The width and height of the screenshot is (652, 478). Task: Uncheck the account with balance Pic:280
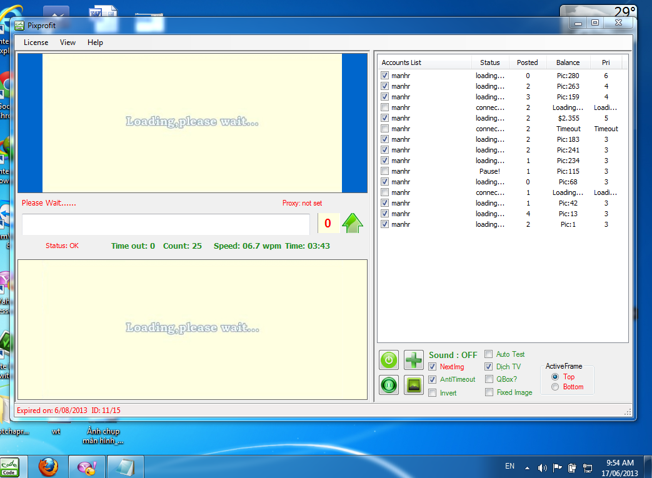point(384,76)
